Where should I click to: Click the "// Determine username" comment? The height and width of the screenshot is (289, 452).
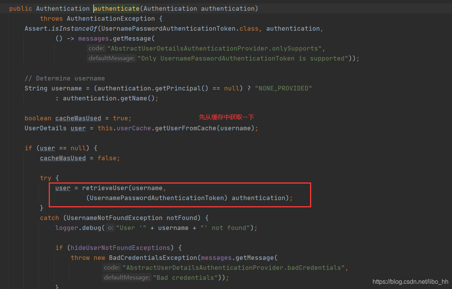pos(64,78)
